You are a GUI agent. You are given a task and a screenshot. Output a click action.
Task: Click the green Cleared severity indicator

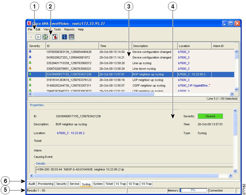210,116
